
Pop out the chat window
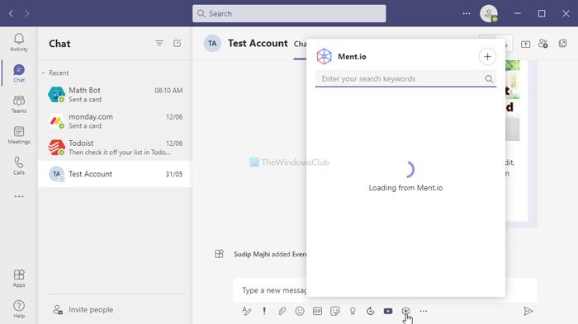pos(563,44)
